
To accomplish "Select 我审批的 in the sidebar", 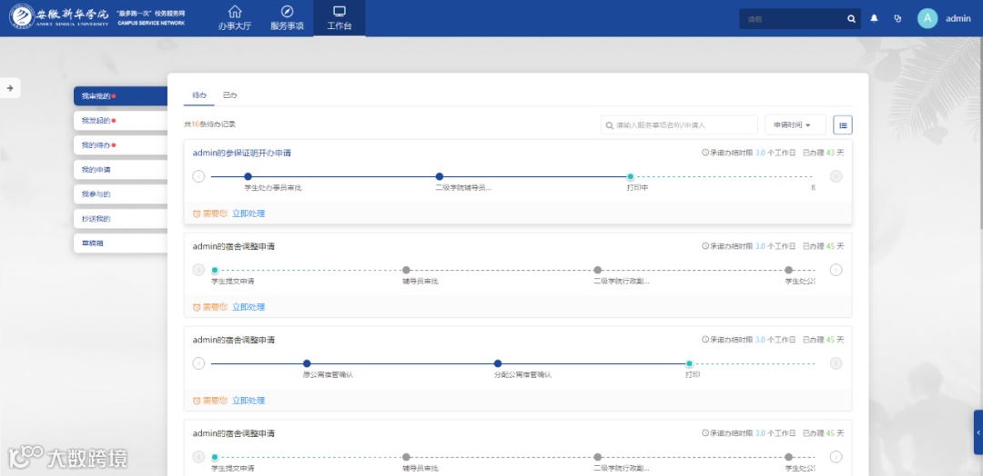I will coord(120,96).
